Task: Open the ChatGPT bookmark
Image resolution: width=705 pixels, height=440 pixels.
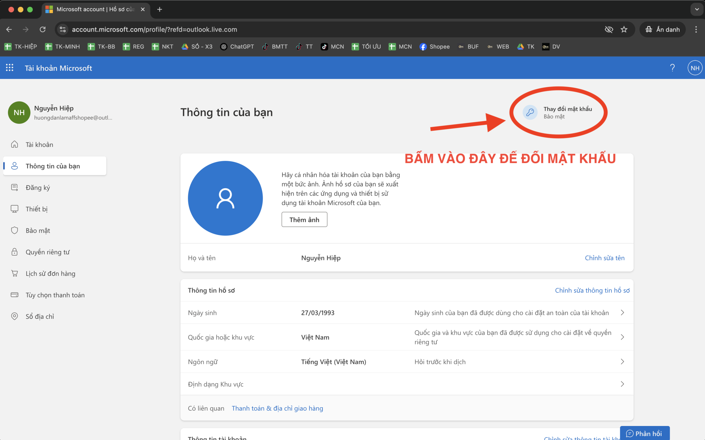Action: point(237,46)
